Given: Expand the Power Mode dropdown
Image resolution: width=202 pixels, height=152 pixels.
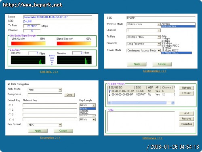Looking at the screenshot, I should (x=159, y=51).
